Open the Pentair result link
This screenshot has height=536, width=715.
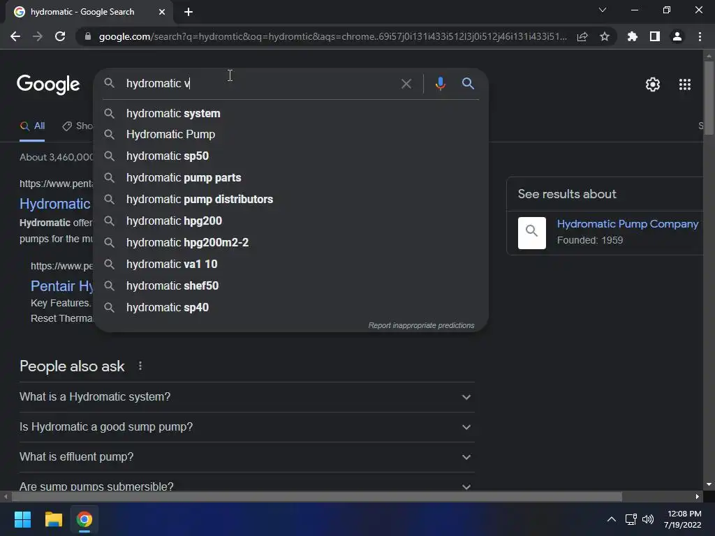pos(62,286)
